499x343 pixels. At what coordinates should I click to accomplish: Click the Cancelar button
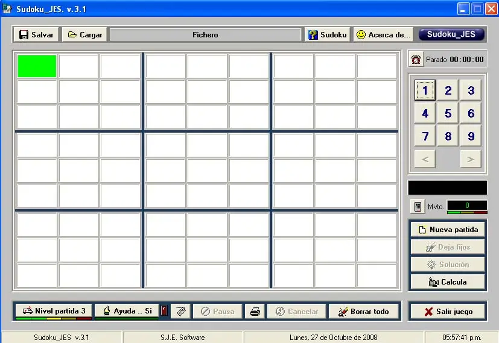click(x=297, y=311)
